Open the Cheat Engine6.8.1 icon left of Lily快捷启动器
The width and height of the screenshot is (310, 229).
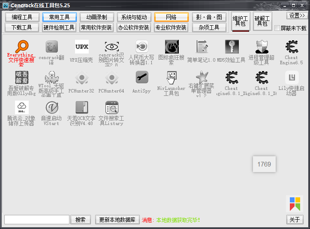pyautogui.click(x=262, y=77)
